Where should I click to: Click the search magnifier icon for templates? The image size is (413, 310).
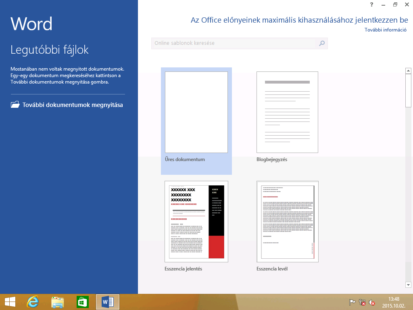(321, 43)
